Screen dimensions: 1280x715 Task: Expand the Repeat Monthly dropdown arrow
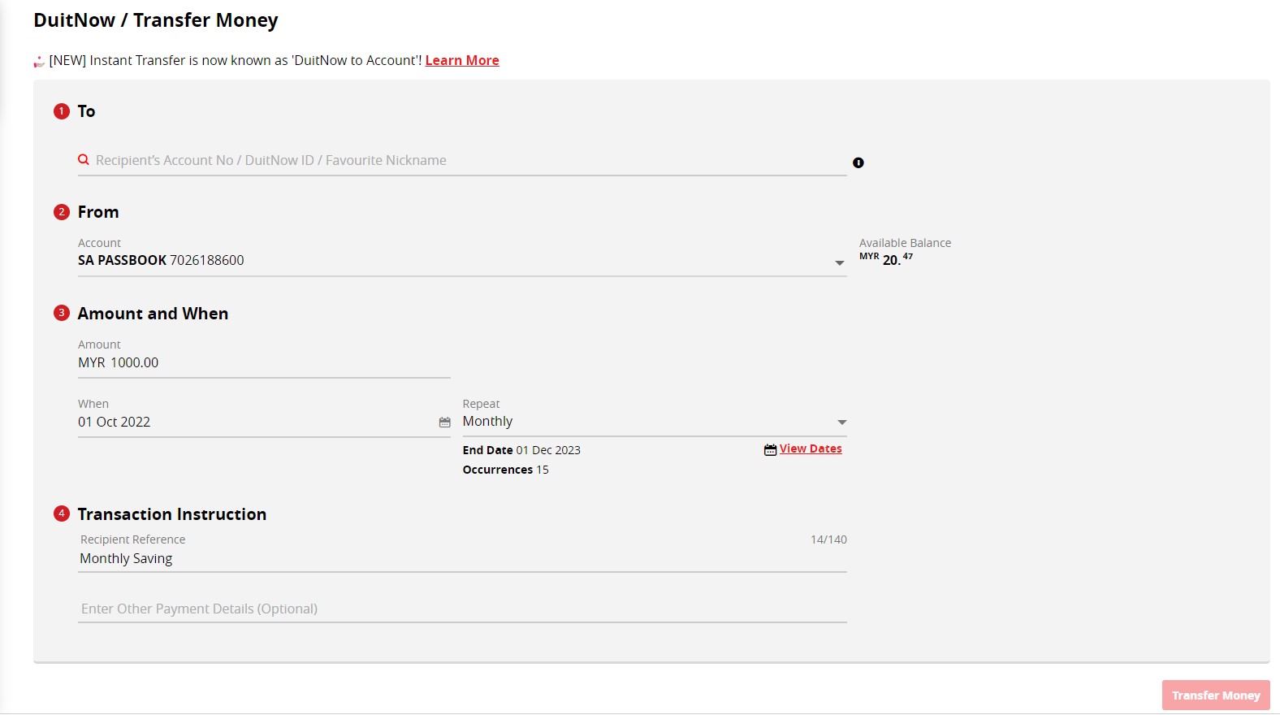pos(841,422)
